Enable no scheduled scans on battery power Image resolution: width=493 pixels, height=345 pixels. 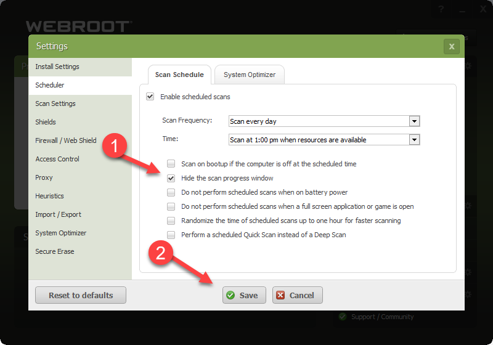tap(171, 192)
